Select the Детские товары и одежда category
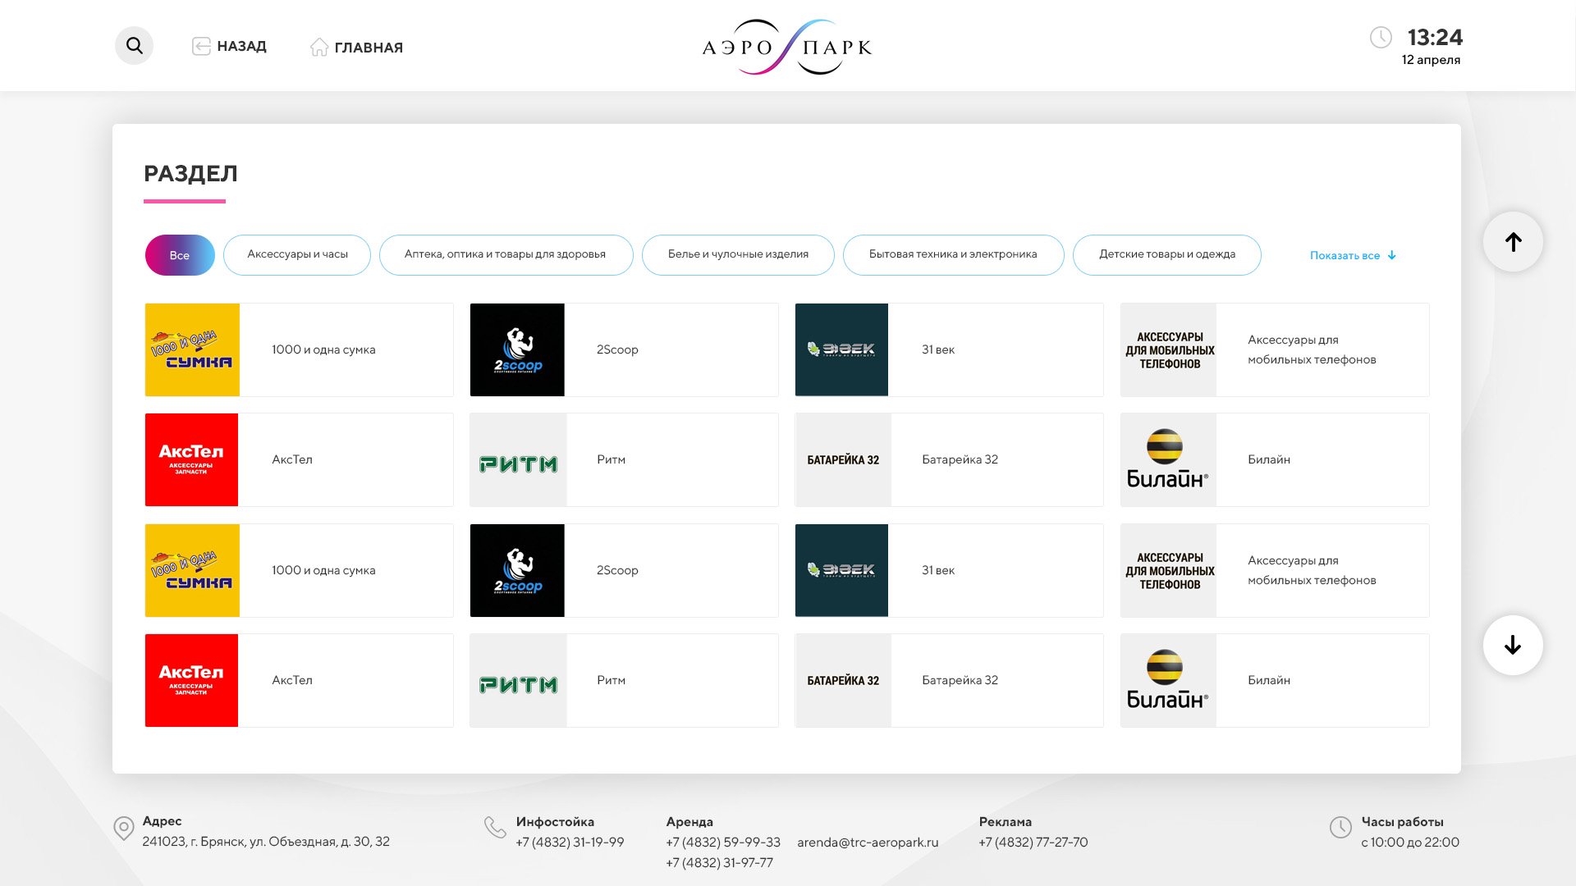The image size is (1576, 886). coord(1168,254)
